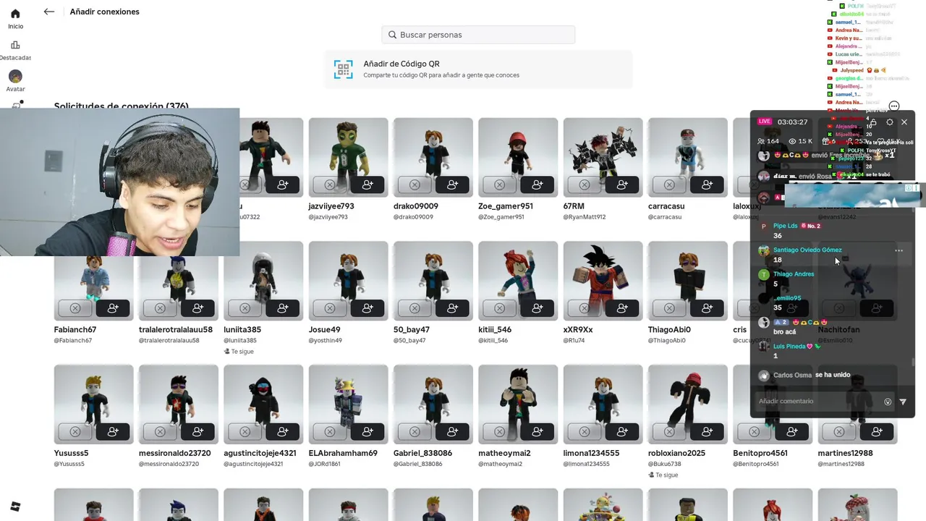Select the @Buku6738 handle text

[665, 464]
